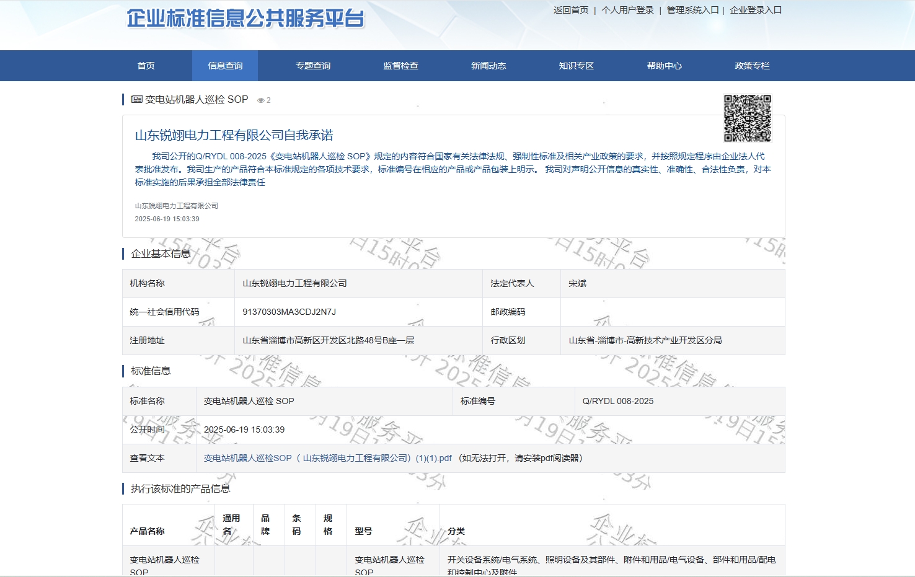This screenshot has width=915, height=577.
Task: Click the 型号 column header
Action: click(x=393, y=525)
